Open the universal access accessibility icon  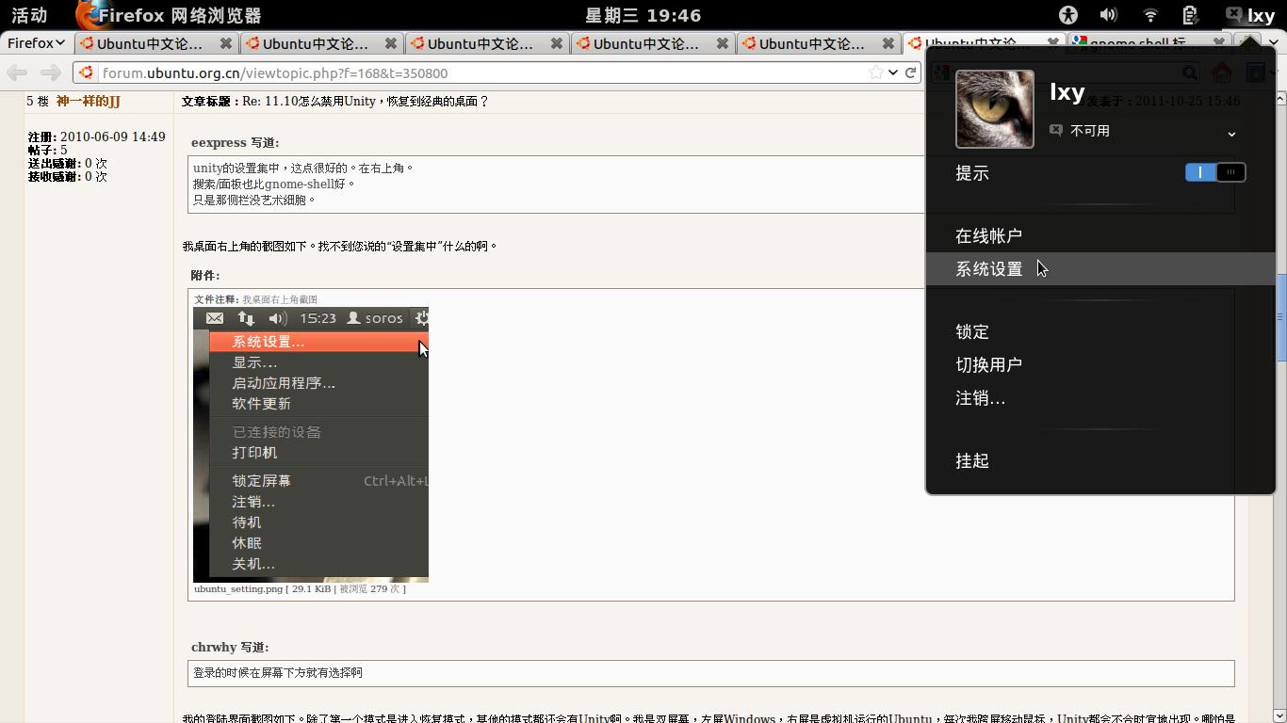point(1067,15)
